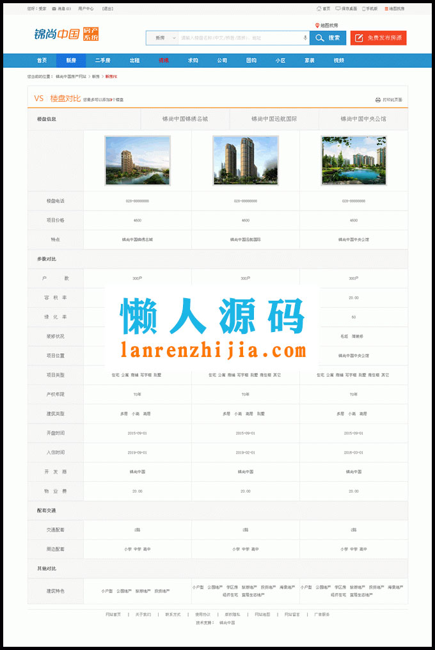Open the 关于我们 footer link

point(143,615)
